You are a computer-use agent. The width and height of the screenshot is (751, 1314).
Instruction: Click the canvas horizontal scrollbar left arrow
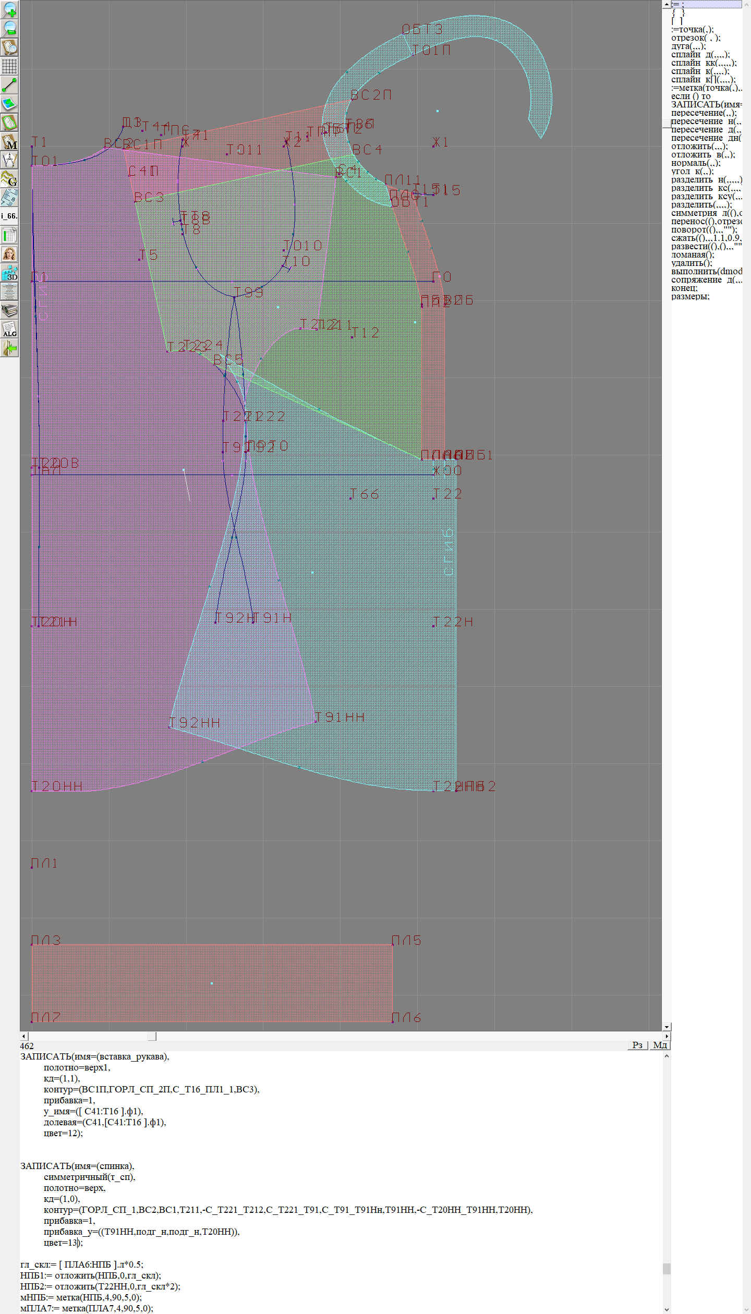coord(23,1036)
